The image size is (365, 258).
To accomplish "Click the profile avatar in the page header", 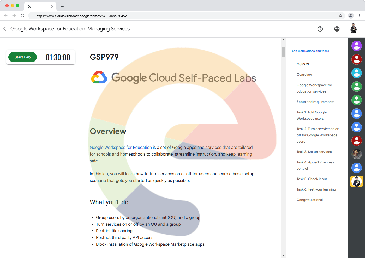I will point(354,29).
